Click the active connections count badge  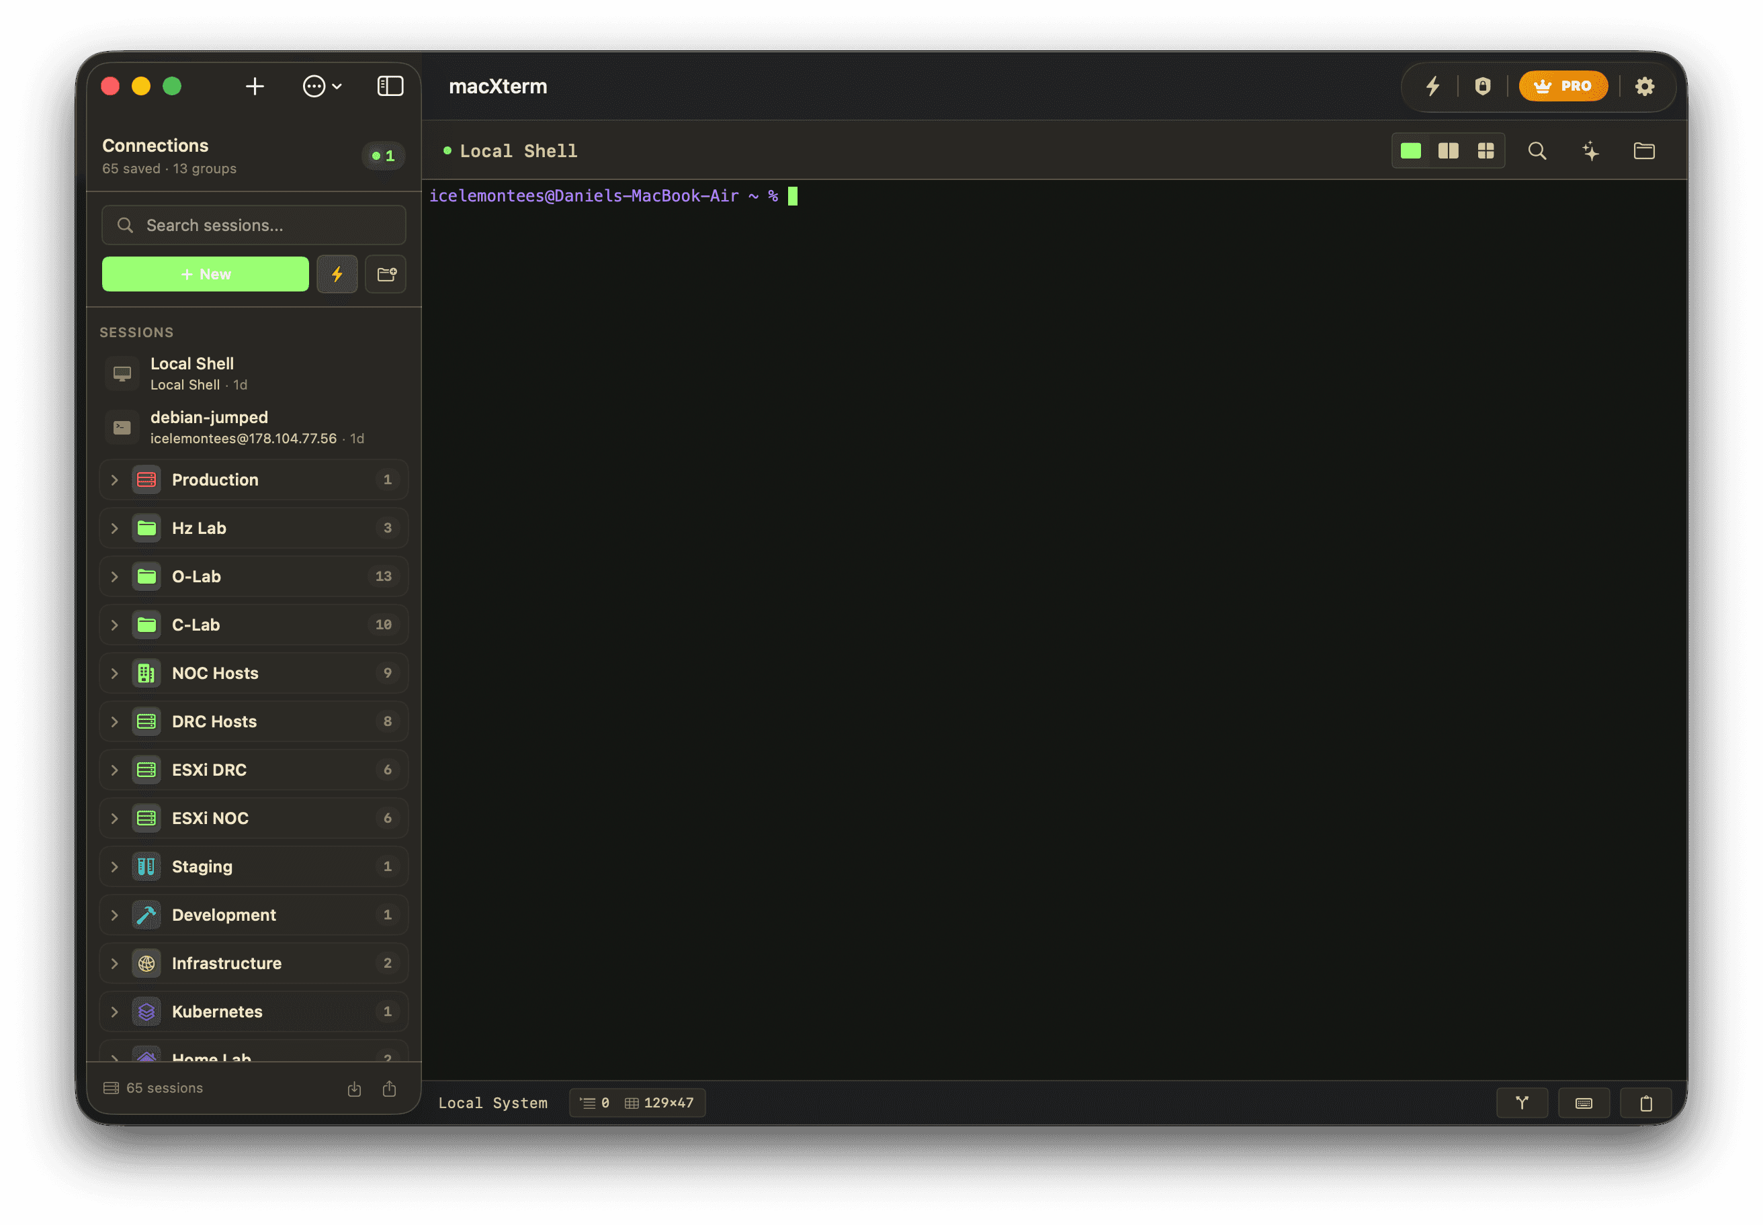[x=383, y=156]
